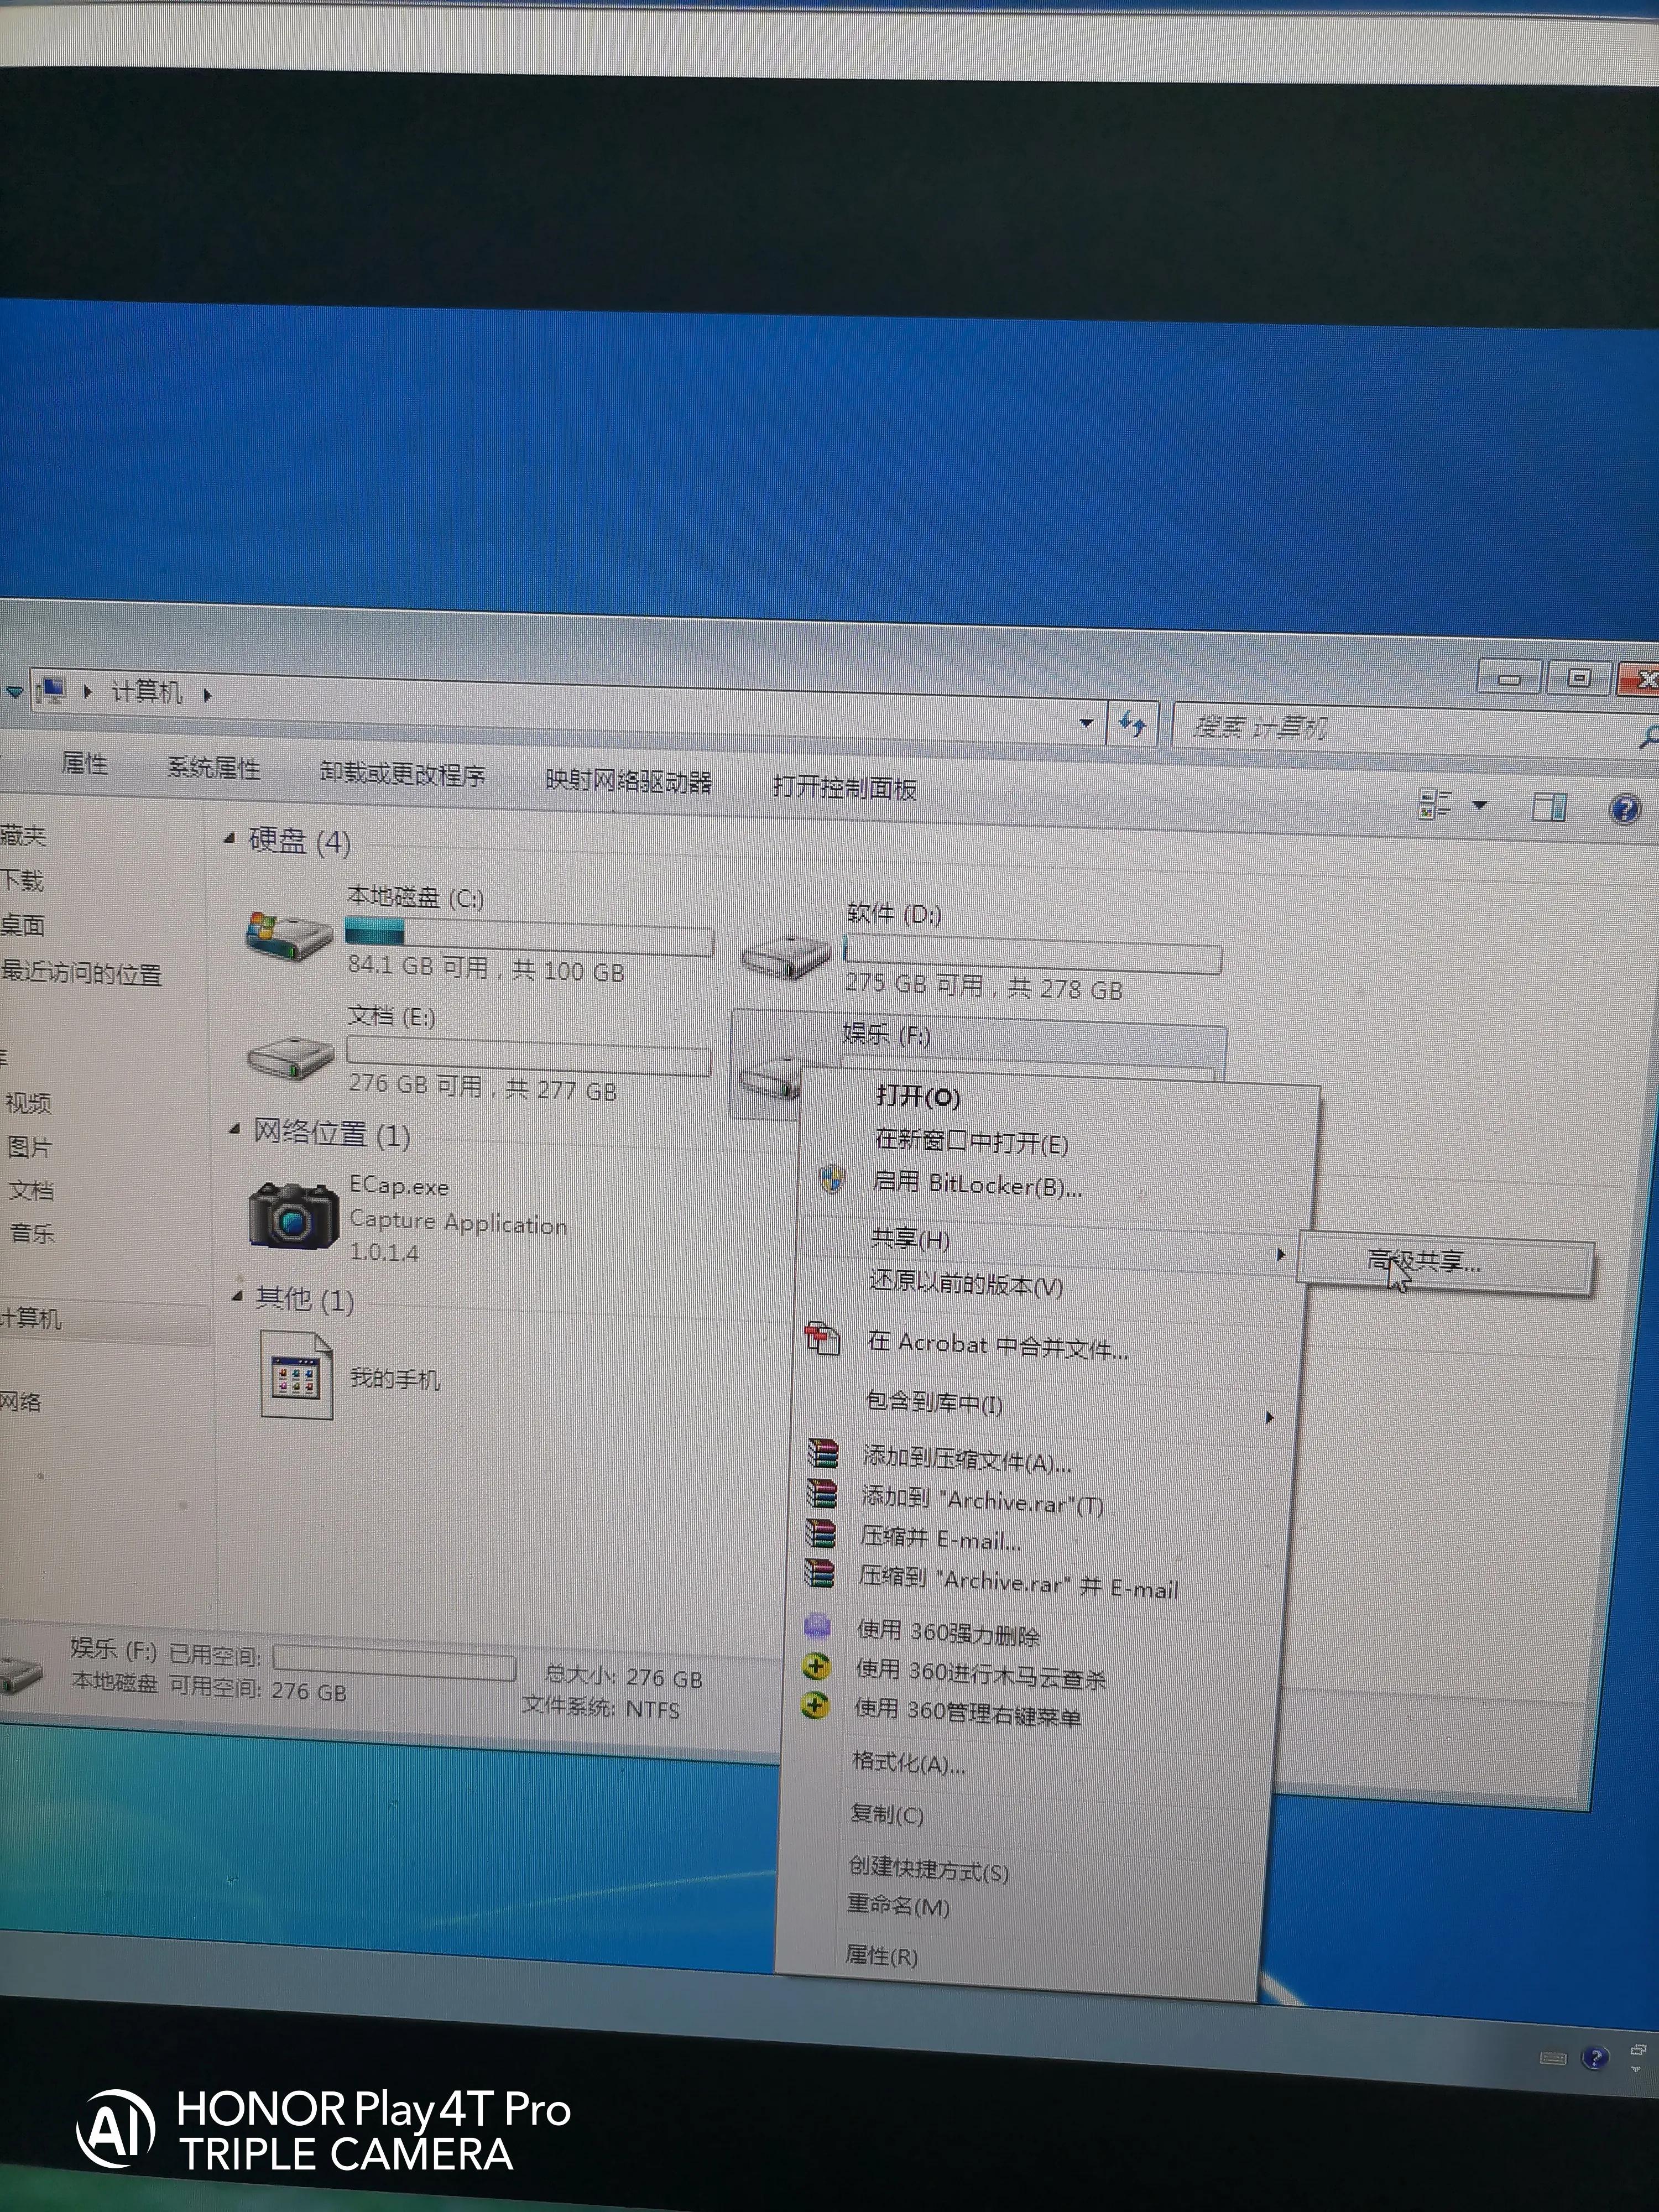
Task: Click C: drive usage capacity bar
Action: 529,935
